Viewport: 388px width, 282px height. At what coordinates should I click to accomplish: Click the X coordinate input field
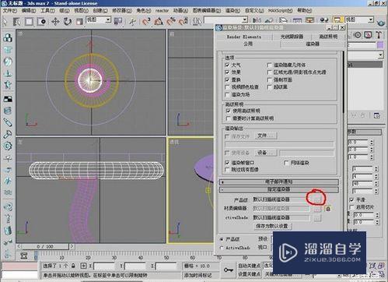104,266
